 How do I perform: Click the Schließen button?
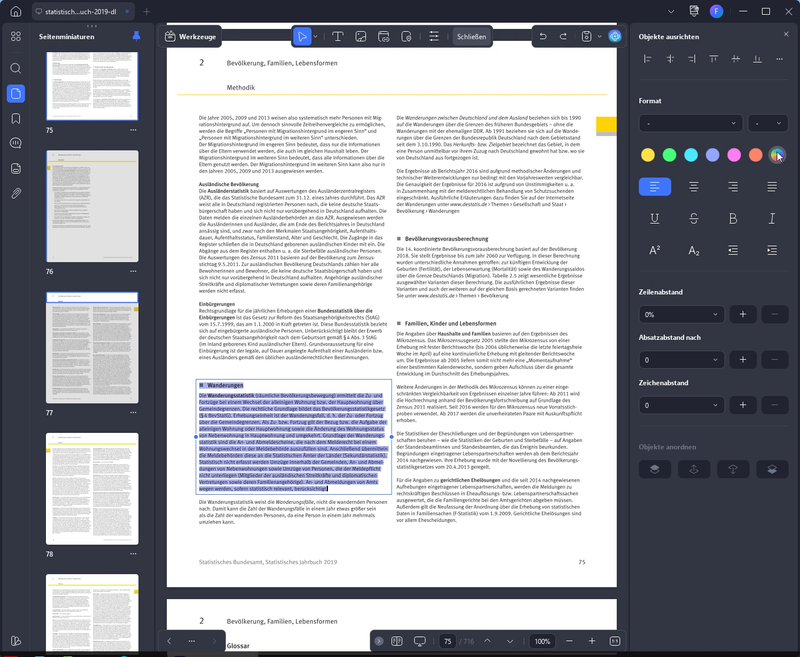coord(471,37)
